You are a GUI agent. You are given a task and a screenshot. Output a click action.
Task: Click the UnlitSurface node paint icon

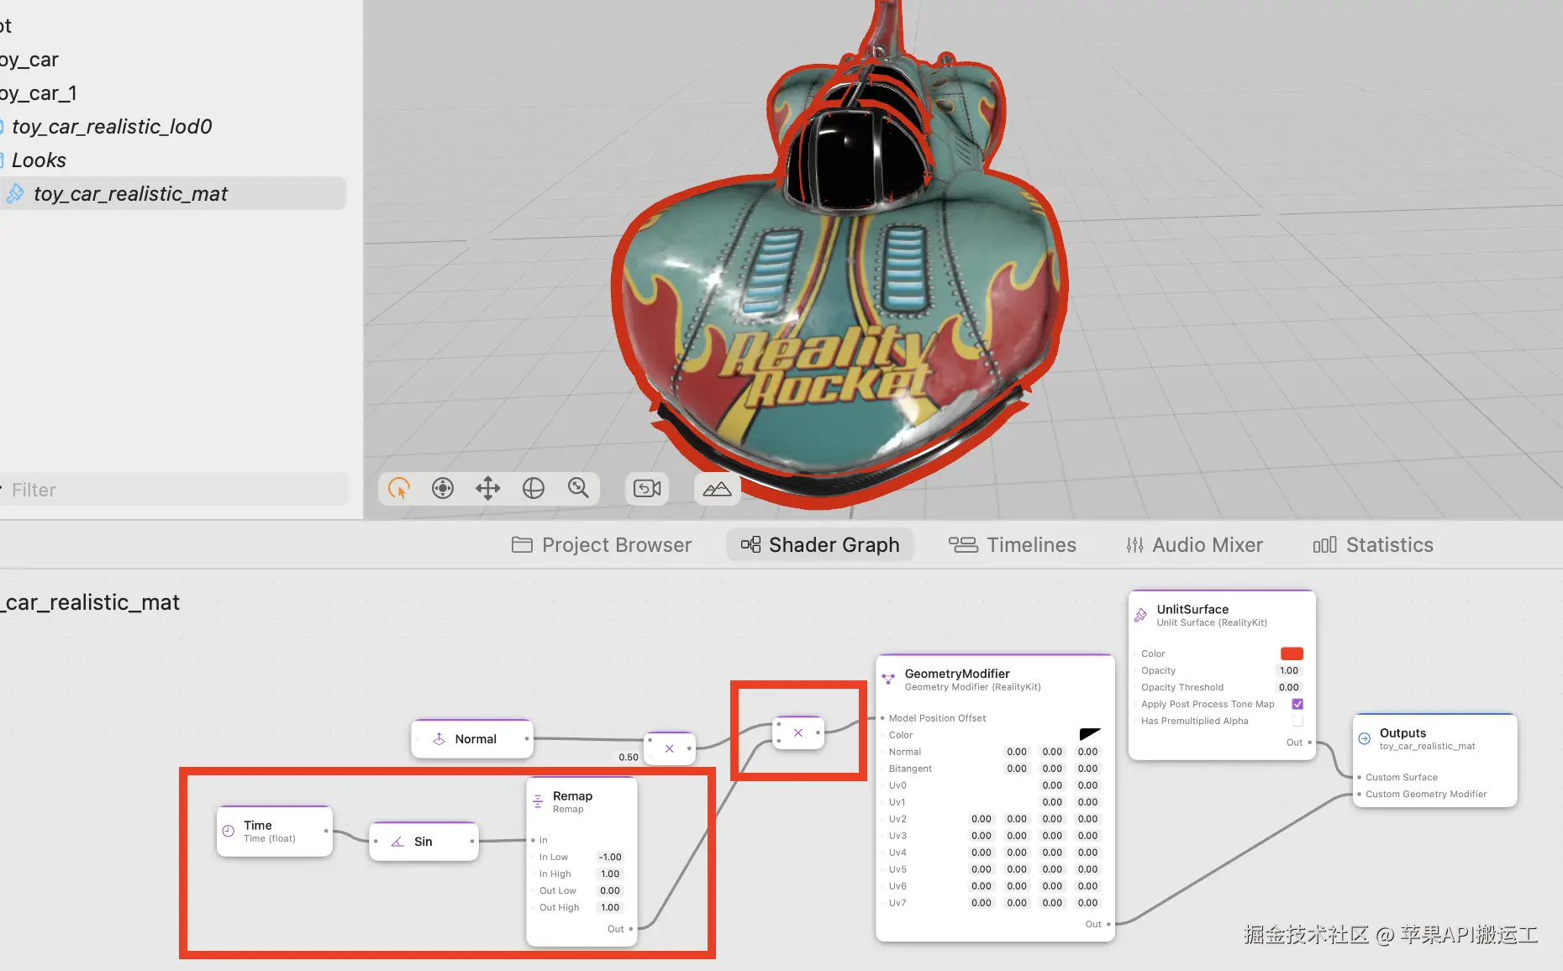point(1140,615)
